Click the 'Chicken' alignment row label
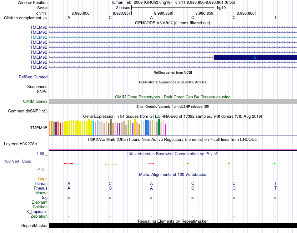This screenshot has height=233, width=297. (x=40, y=207)
